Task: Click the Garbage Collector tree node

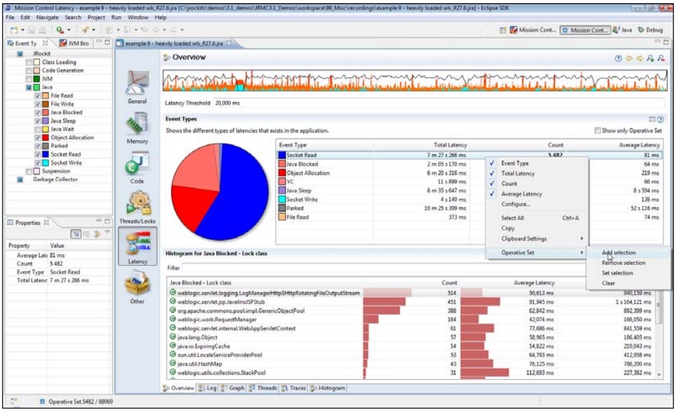Action: click(55, 180)
